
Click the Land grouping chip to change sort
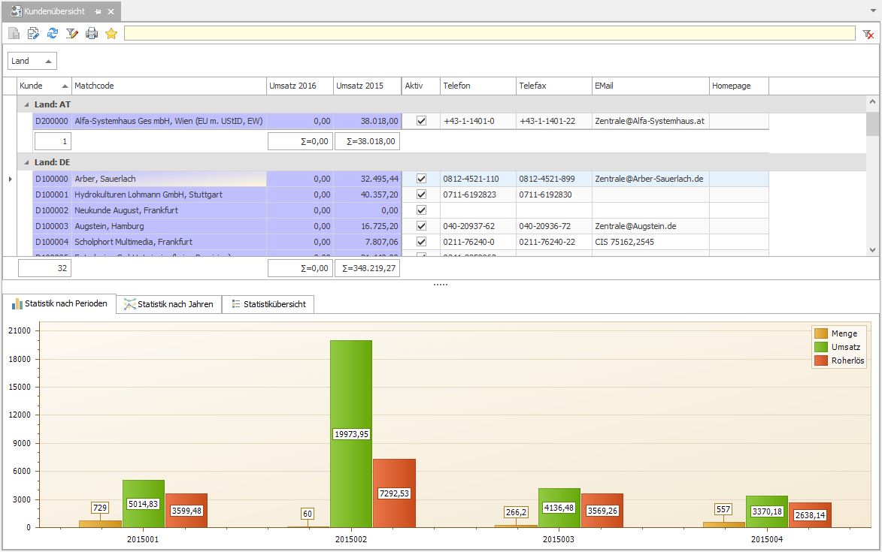(32, 61)
